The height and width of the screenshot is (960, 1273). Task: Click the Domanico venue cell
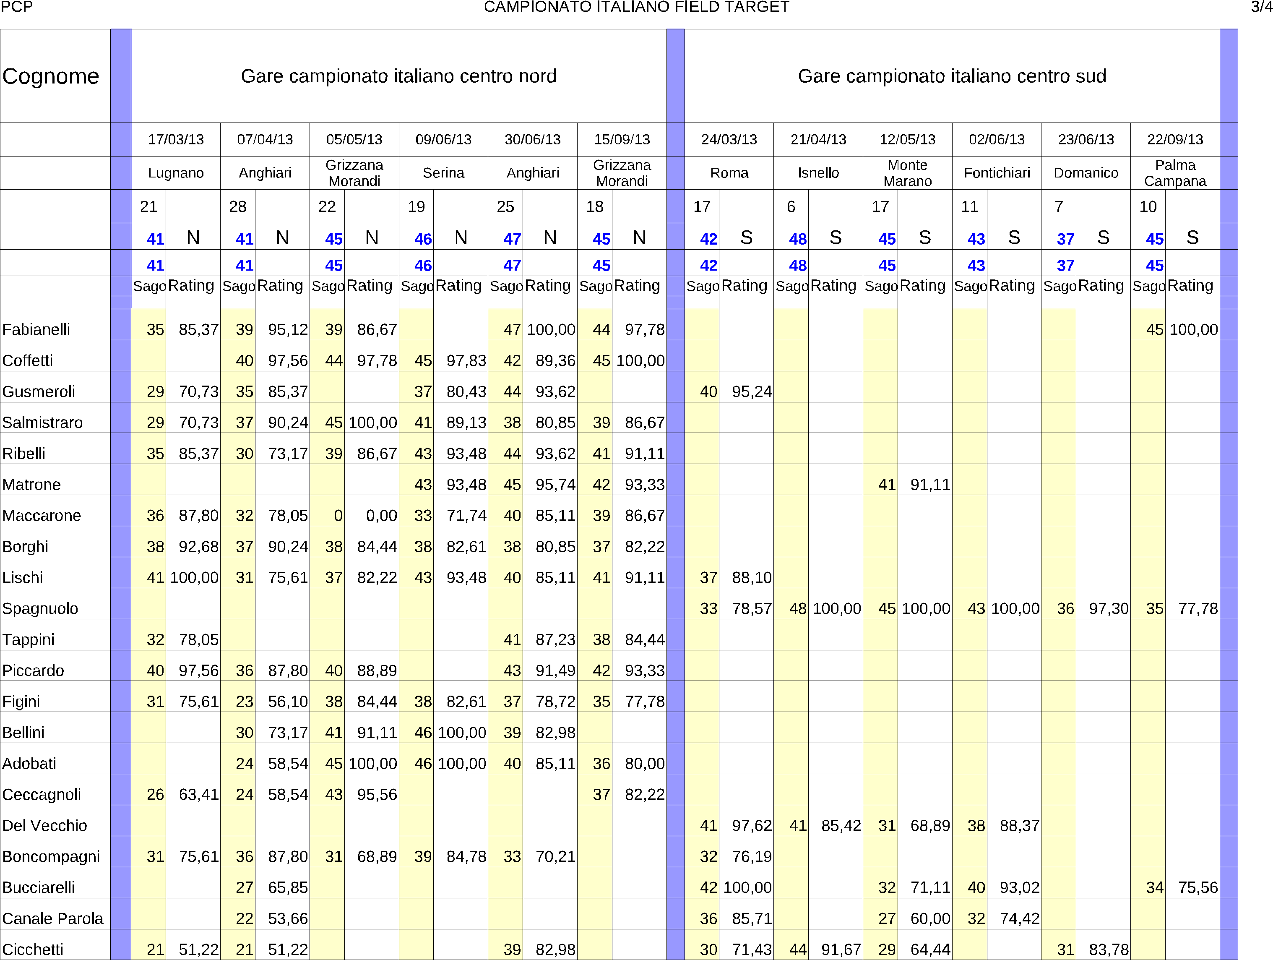pyautogui.click(x=1086, y=173)
